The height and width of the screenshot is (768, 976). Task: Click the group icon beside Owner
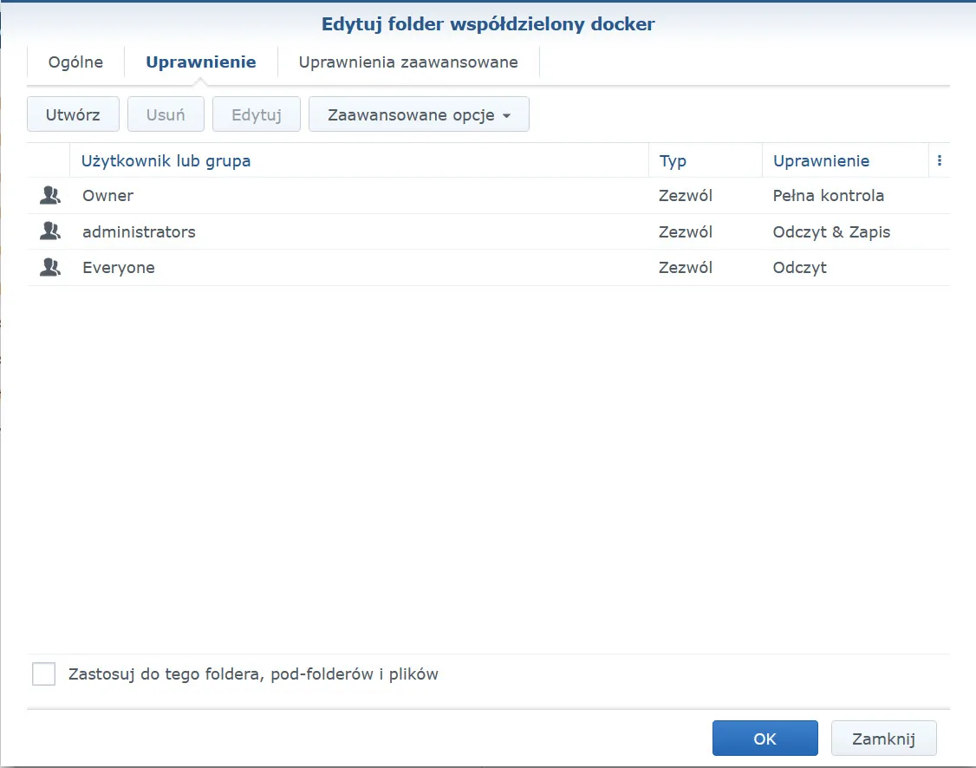[50, 196]
